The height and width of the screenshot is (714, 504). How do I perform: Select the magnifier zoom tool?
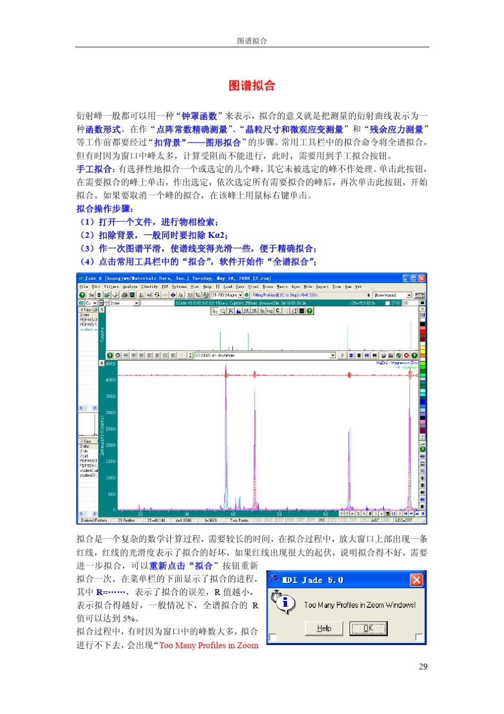point(223,311)
